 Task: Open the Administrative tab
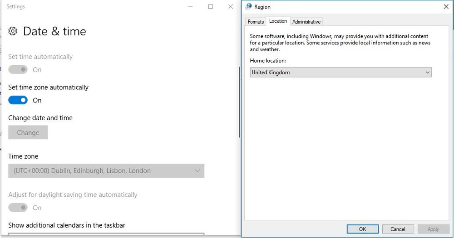[x=306, y=22]
